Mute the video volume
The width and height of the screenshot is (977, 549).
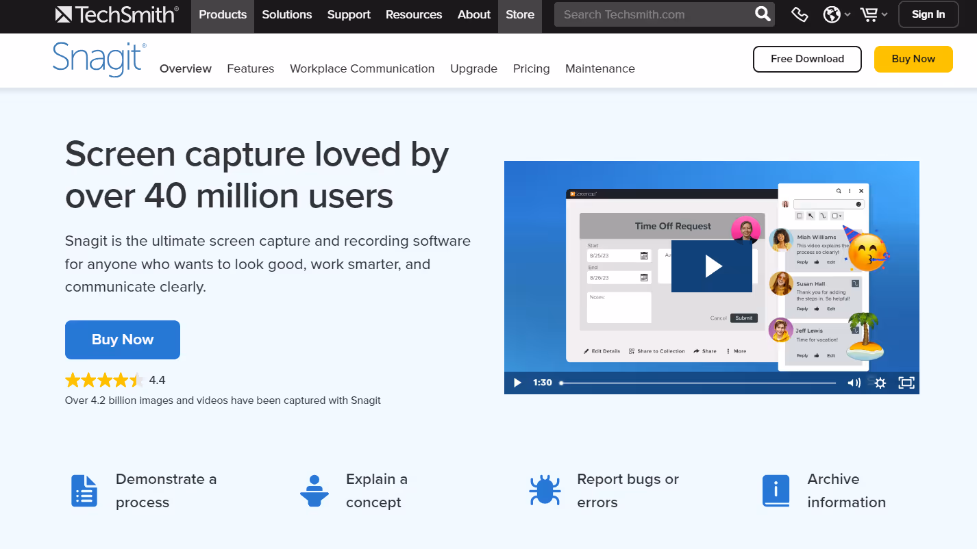tap(854, 383)
